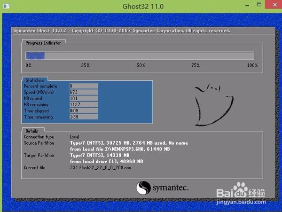This screenshot has width=282, height=212.
Task: Click the Ghost32 11.0 window title
Action: (143, 7)
